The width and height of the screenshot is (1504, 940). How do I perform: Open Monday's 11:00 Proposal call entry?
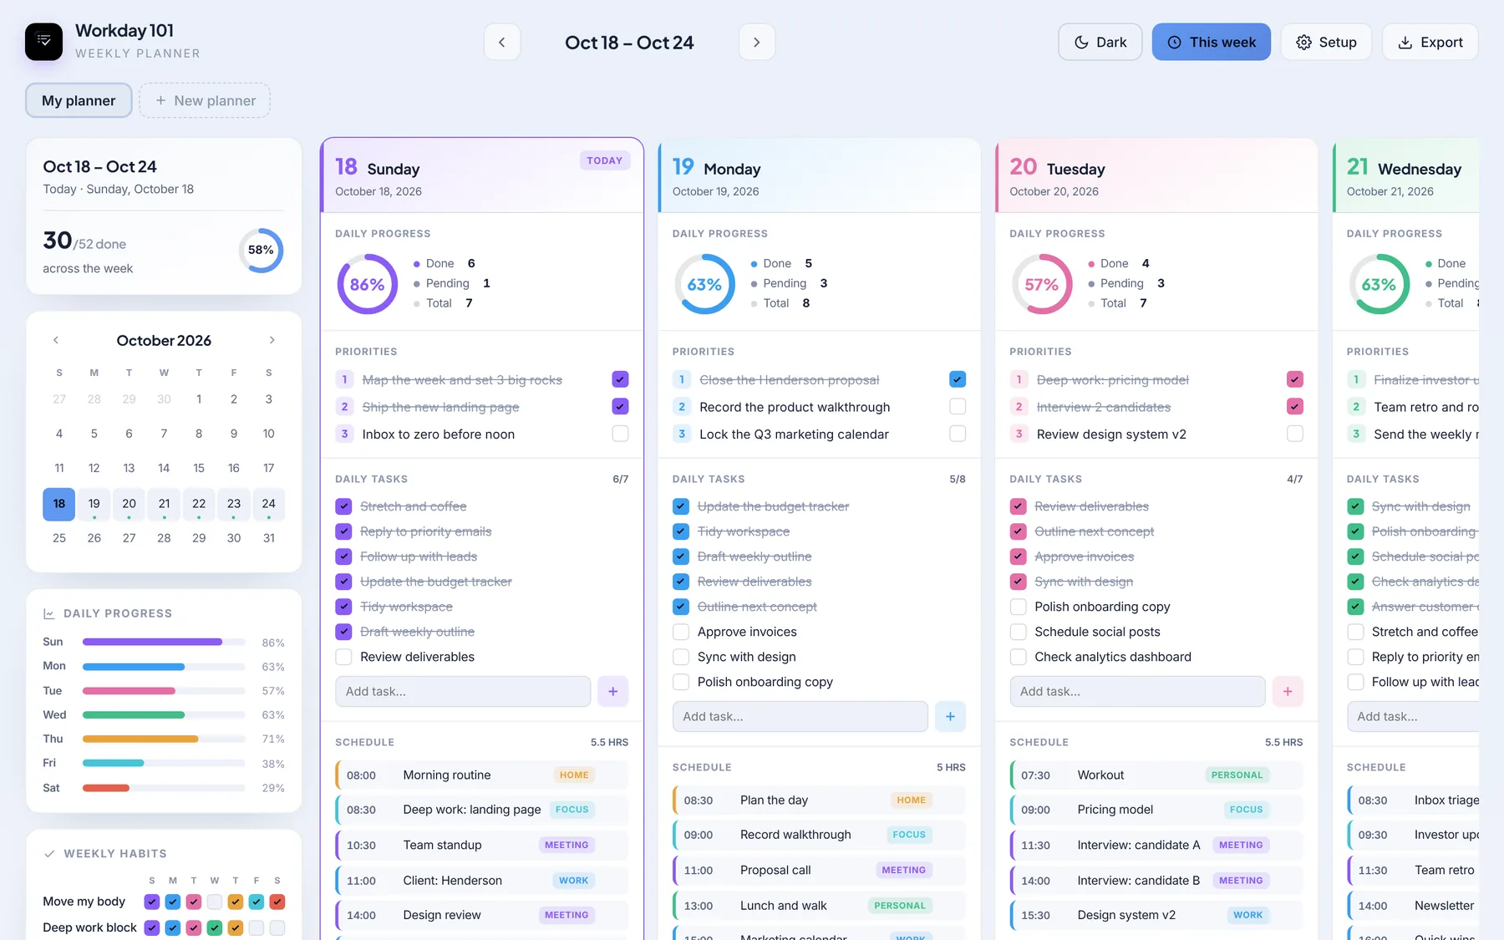pyautogui.click(x=819, y=870)
